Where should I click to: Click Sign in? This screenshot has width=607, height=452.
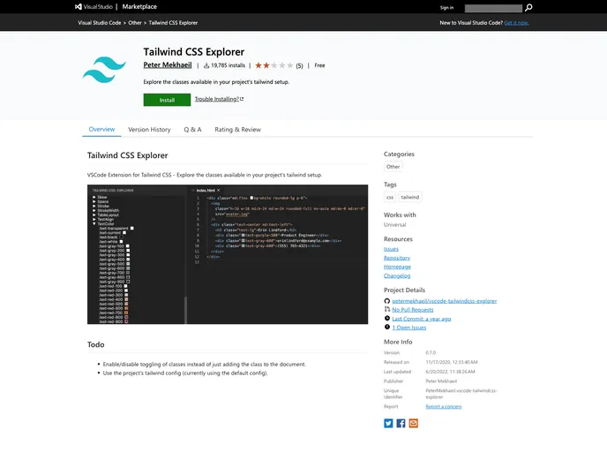pyautogui.click(x=446, y=8)
